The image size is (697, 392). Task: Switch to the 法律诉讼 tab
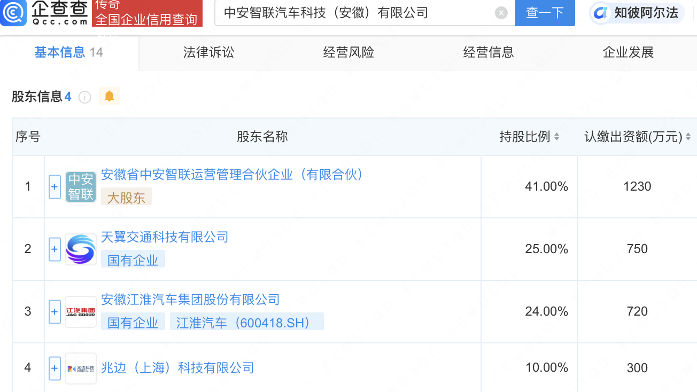(x=209, y=52)
